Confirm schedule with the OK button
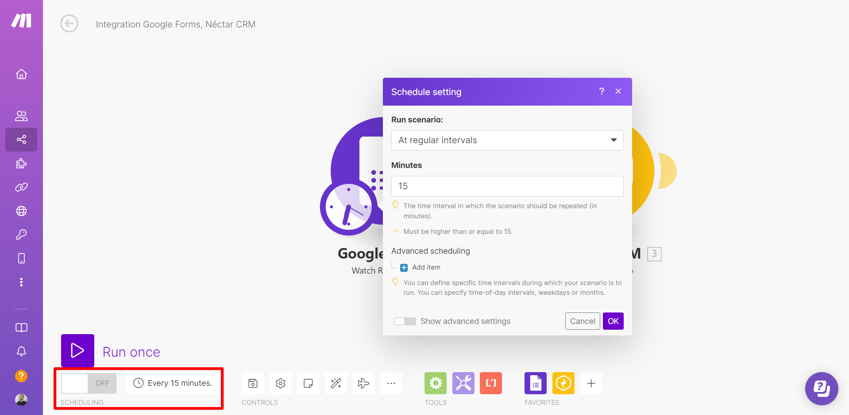The image size is (849, 415). (613, 321)
